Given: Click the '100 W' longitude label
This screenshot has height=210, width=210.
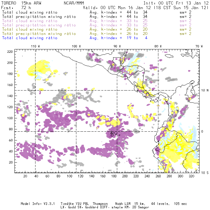Looking at the screenshot, I should click(x=76, y=46).
